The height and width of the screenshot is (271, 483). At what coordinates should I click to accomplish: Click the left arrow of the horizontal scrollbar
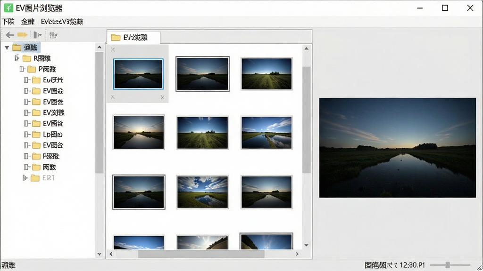(111, 254)
